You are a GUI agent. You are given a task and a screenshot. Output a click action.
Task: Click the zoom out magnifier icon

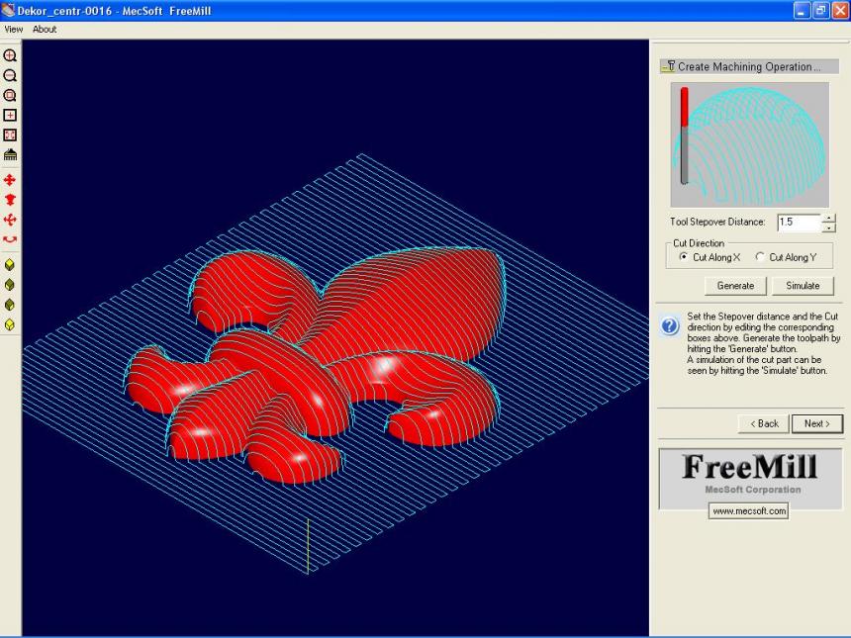pyautogui.click(x=10, y=76)
